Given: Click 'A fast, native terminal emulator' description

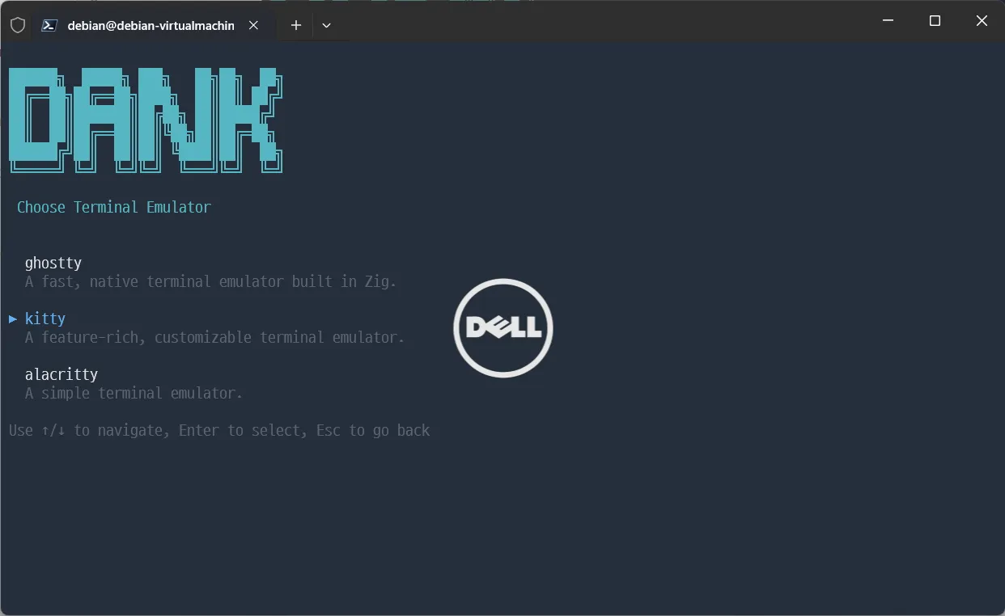Looking at the screenshot, I should (211, 282).
